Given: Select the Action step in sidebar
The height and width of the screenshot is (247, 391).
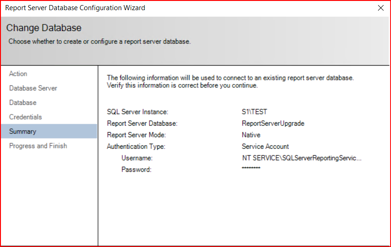Looking at the screenshot, I should pyautogui.click(x=19, y=74).
